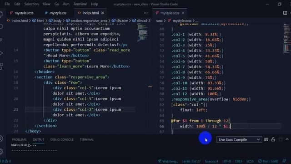The width and height of the screenshot is (291, 164).
Task: Click the '</header>' closing tag line
Action: [45, 72]
